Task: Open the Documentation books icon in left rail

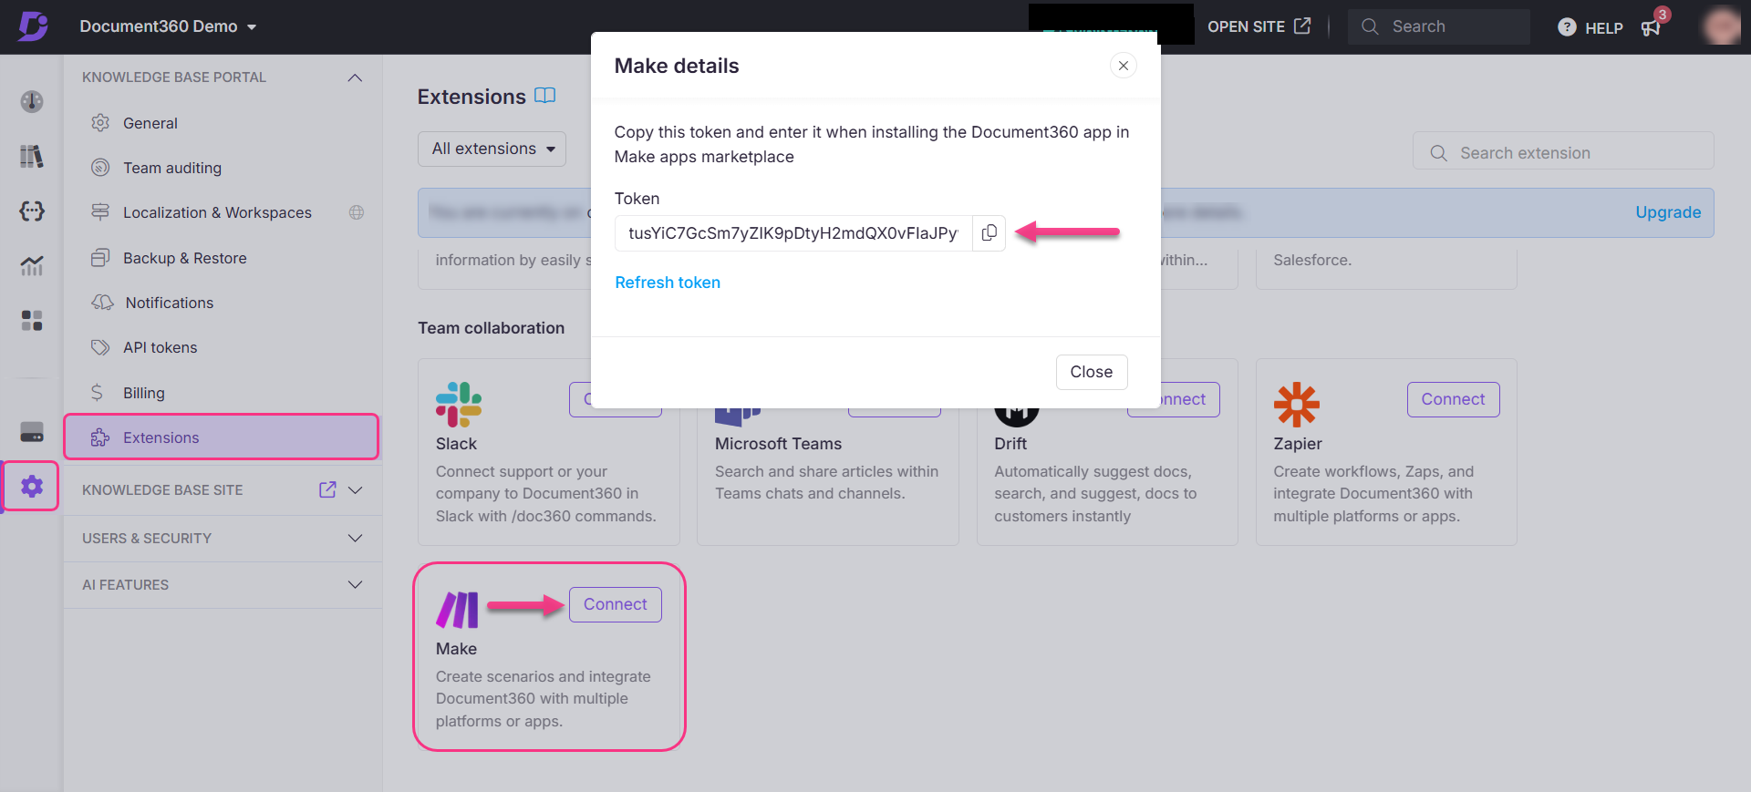Action: (x=32, y=156)
